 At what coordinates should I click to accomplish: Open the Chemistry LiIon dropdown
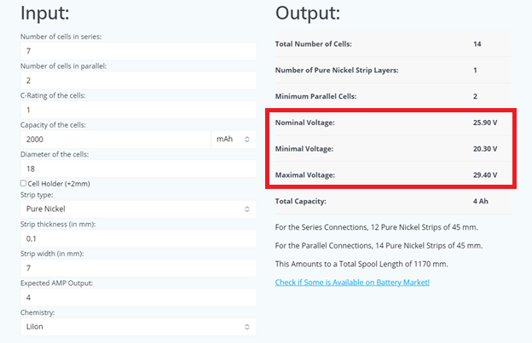[136, 326]
